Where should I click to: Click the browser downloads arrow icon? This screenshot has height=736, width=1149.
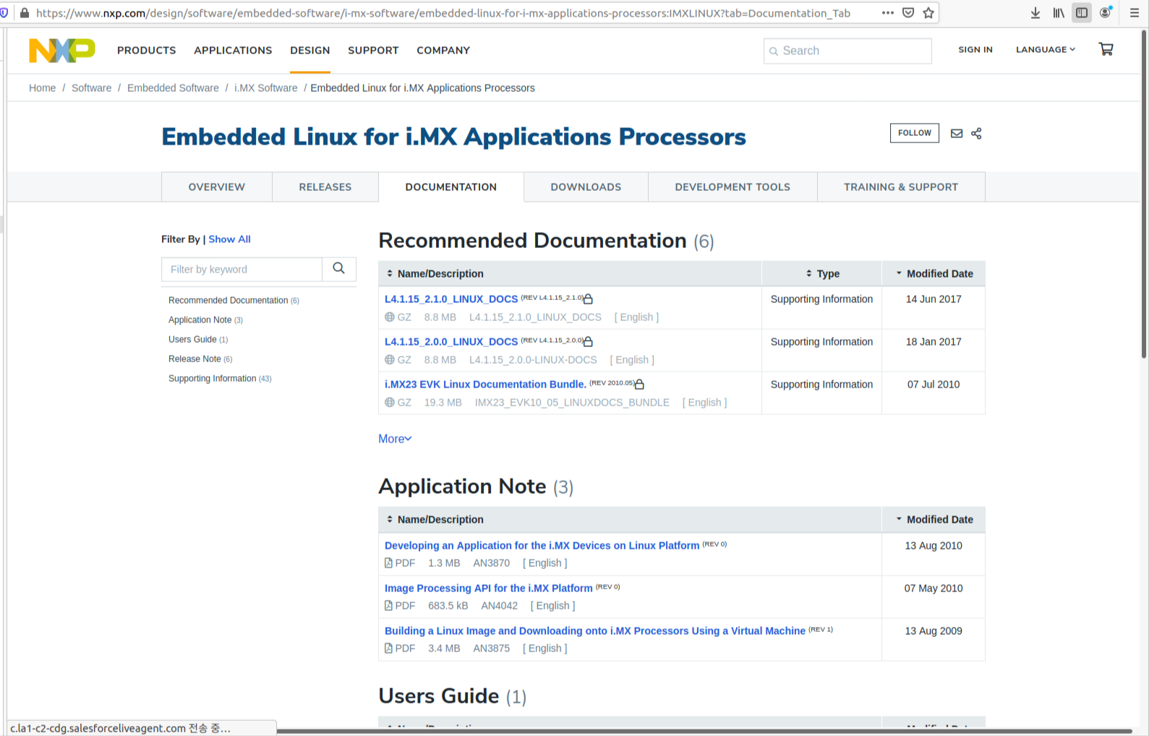pyautogui.click(x=1035, y=13)
